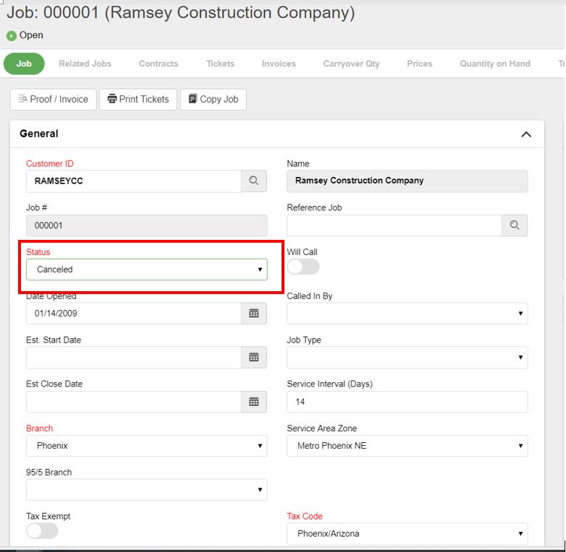This screenshot has height=552, width=566.
Task: Click the Service Interval (Days) field
Action: tap(407, 402)
